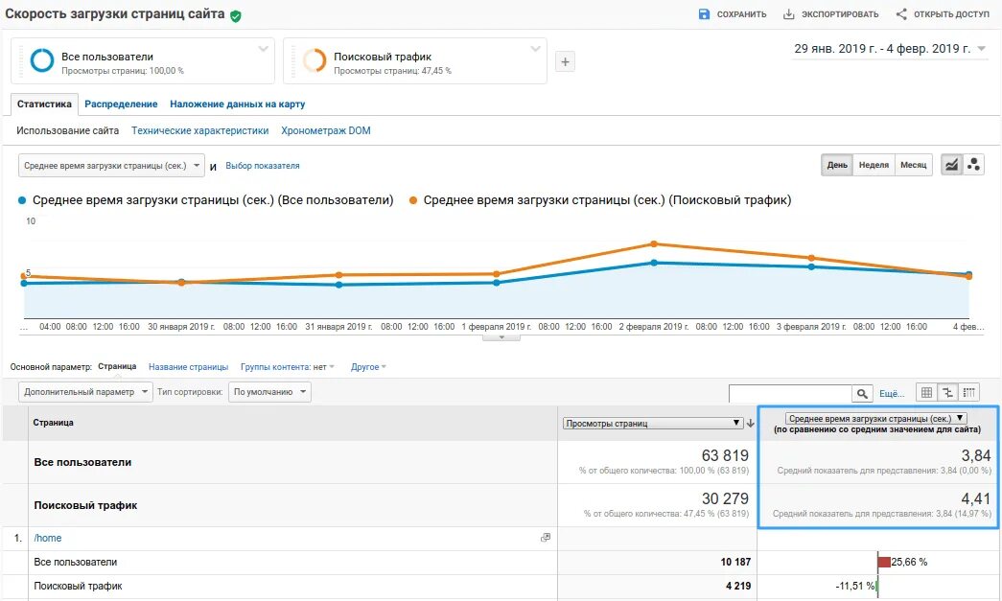Click ОТКРЫТЬ ДОСТУП button

click(x=943, y=14)
